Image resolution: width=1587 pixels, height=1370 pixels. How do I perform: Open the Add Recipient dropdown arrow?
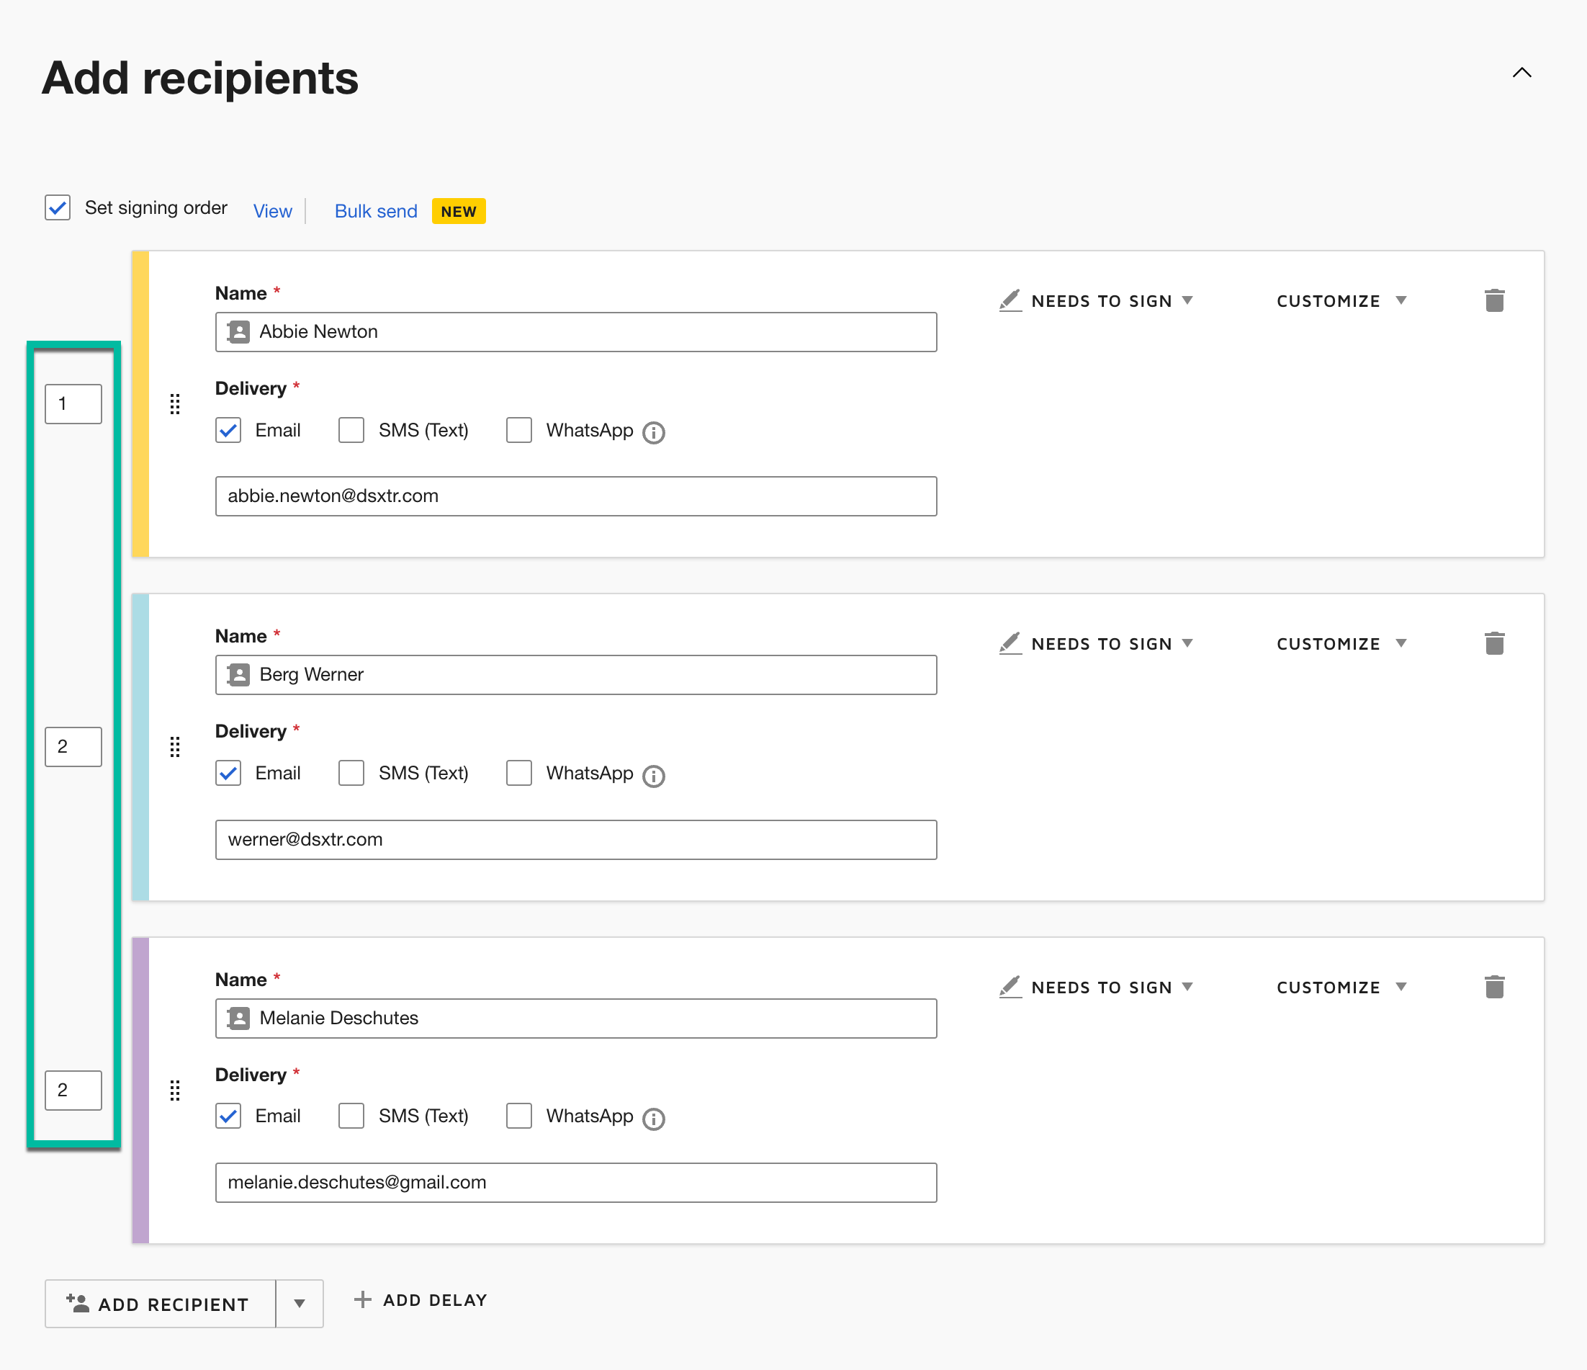coord(299,1303)
